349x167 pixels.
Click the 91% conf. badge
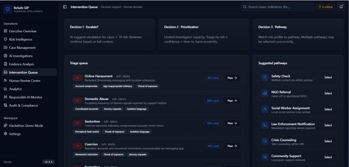pos(213,146)
